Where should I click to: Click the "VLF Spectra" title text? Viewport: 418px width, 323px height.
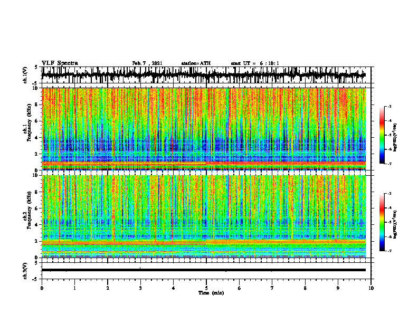tap(60, 63)
